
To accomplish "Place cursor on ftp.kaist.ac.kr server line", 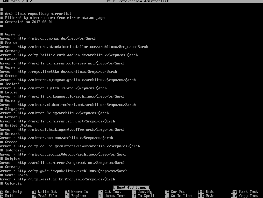I will click(x=58, y=179).
